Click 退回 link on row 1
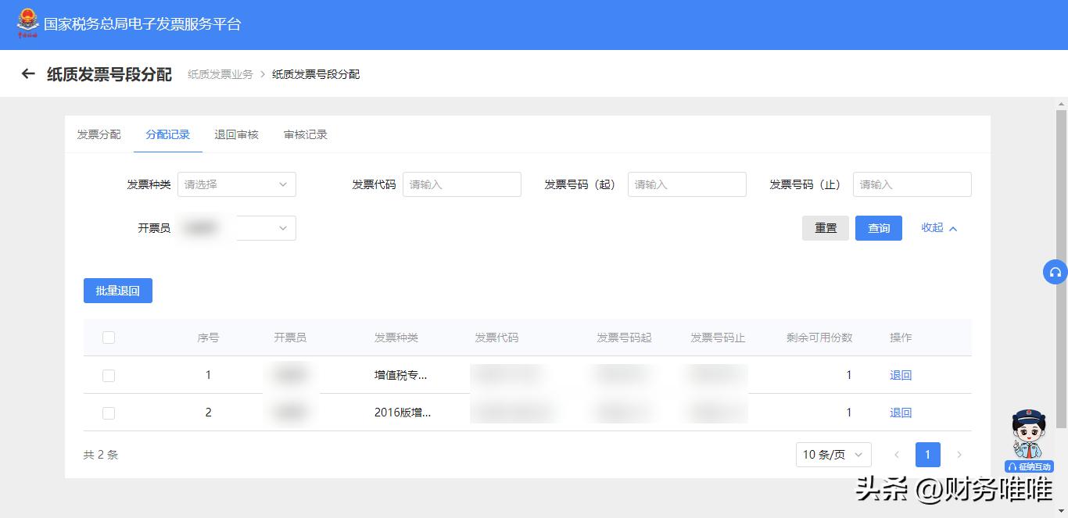The width and height of the screenshot is (1068, 518). point(901,374)
